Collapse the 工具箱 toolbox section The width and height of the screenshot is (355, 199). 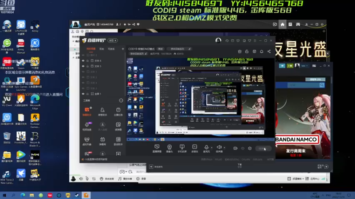coord(121,100)
